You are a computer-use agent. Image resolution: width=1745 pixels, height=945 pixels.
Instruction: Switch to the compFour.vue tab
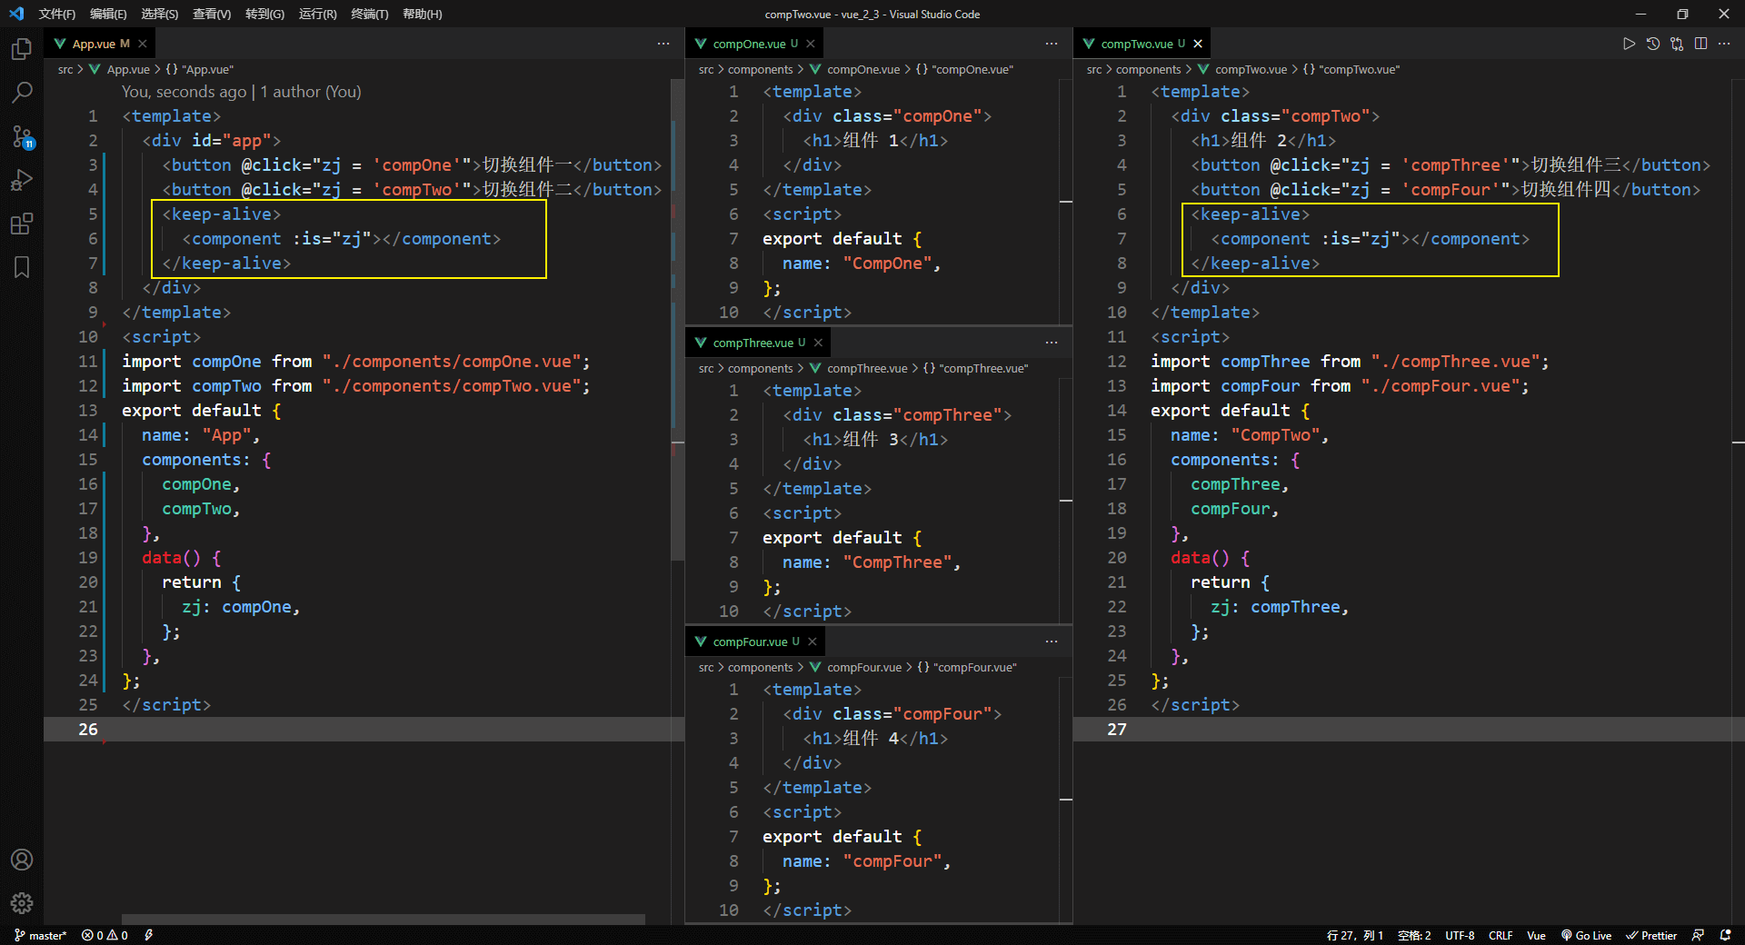[755, 642]
